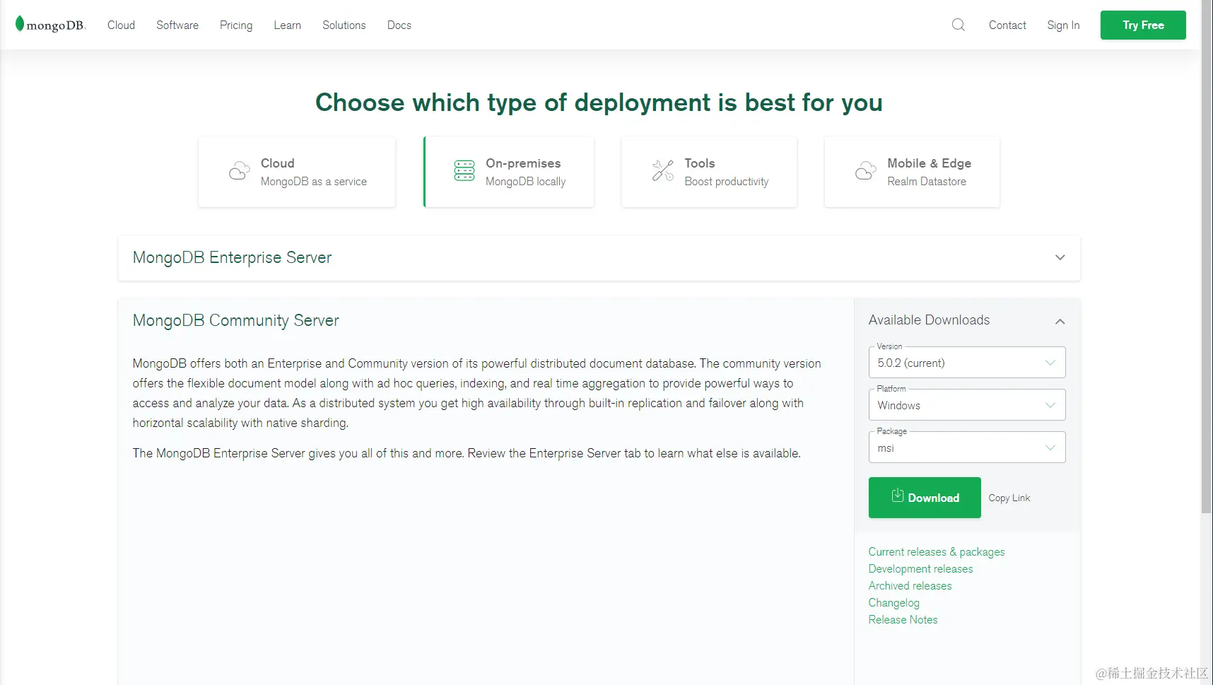Open Archived releases link
Viewport: 1213px width, 685px height.
(x=910, y=586)
